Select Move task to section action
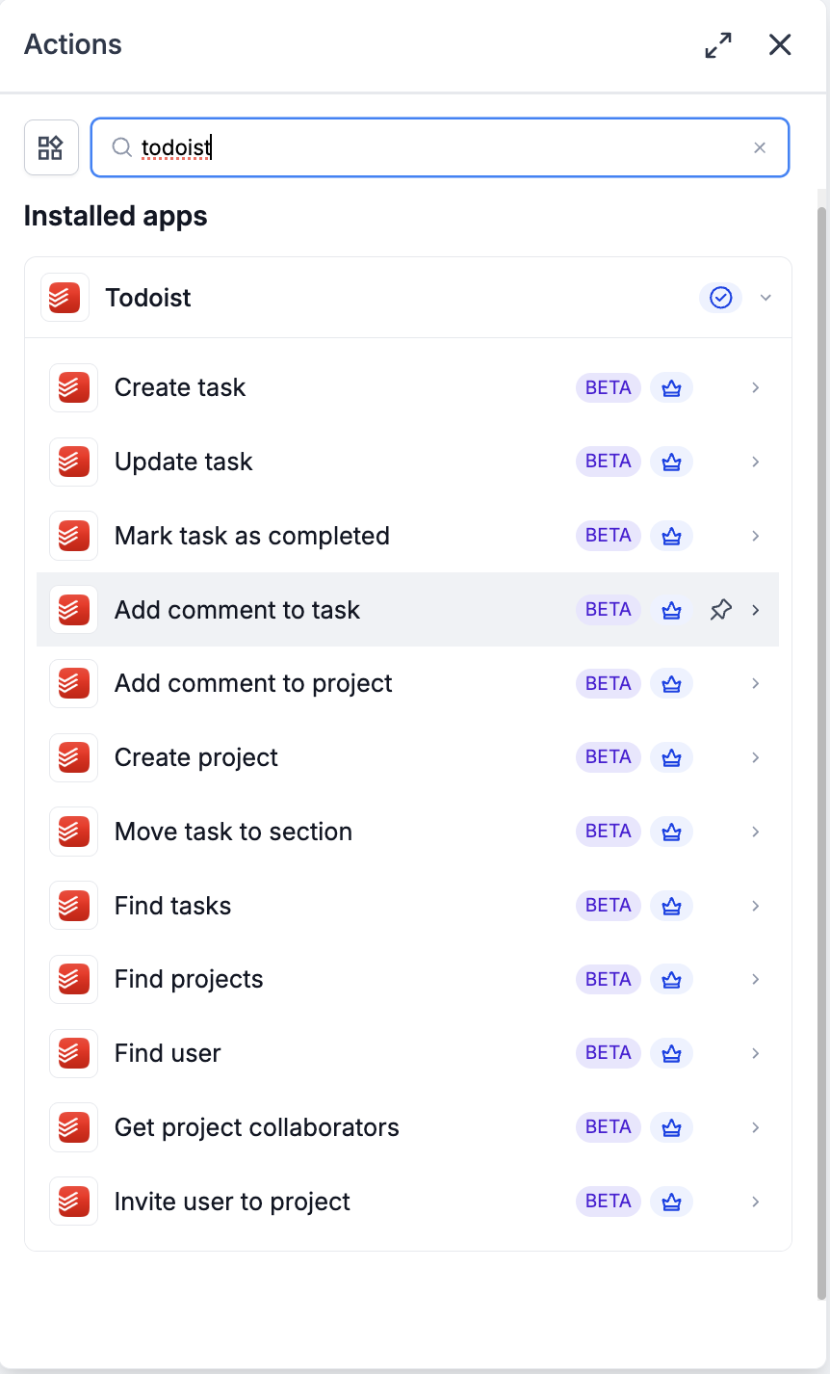The width and height of the screenshot is (830, 1374). [408, 832]
